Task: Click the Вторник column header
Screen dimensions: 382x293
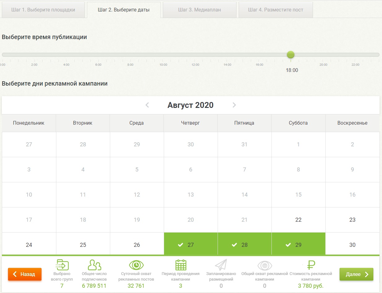Action: point(83,123)
